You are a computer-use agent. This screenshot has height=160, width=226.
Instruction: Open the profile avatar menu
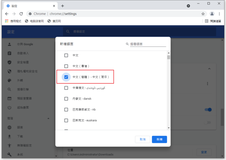(x=212, y=14)
